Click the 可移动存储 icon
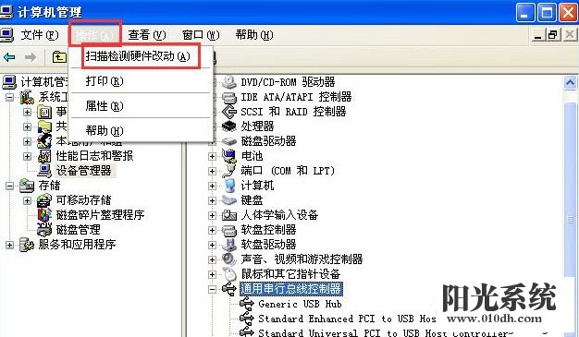 (x=44, y=200)
